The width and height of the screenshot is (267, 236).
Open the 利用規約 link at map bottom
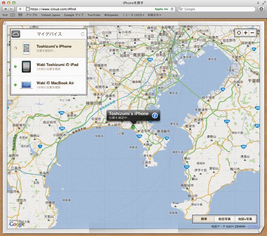[253, 226]
